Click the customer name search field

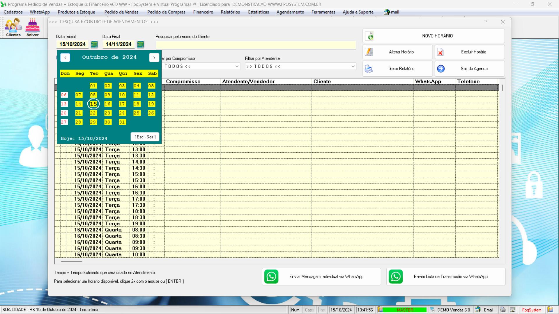pos(256,45)
